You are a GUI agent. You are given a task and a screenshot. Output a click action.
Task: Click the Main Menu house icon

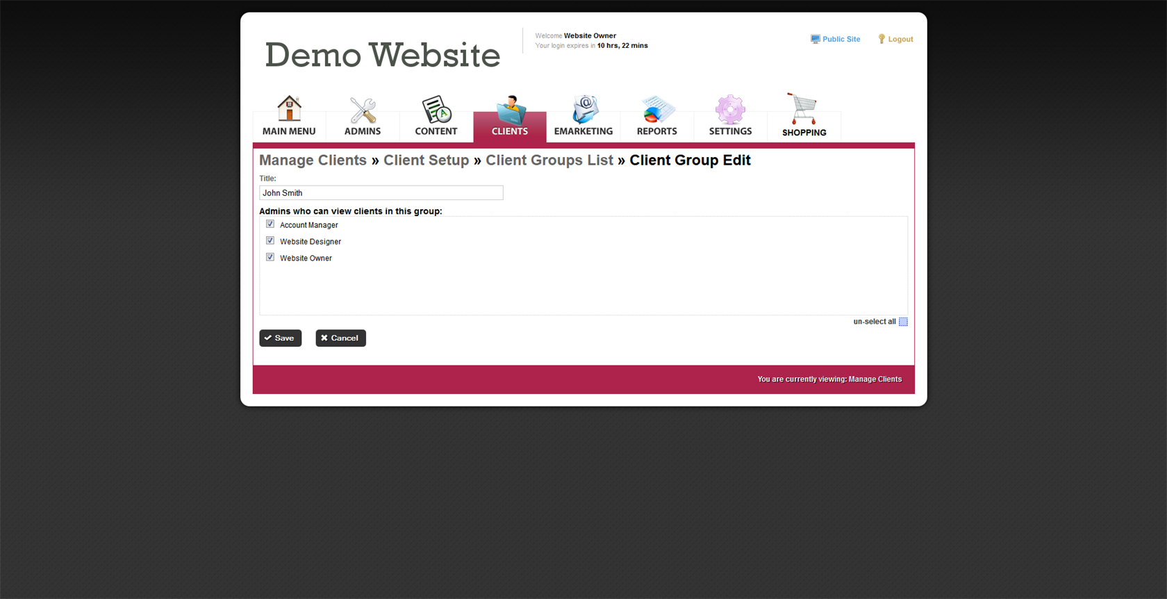click(x=289, y=109)
